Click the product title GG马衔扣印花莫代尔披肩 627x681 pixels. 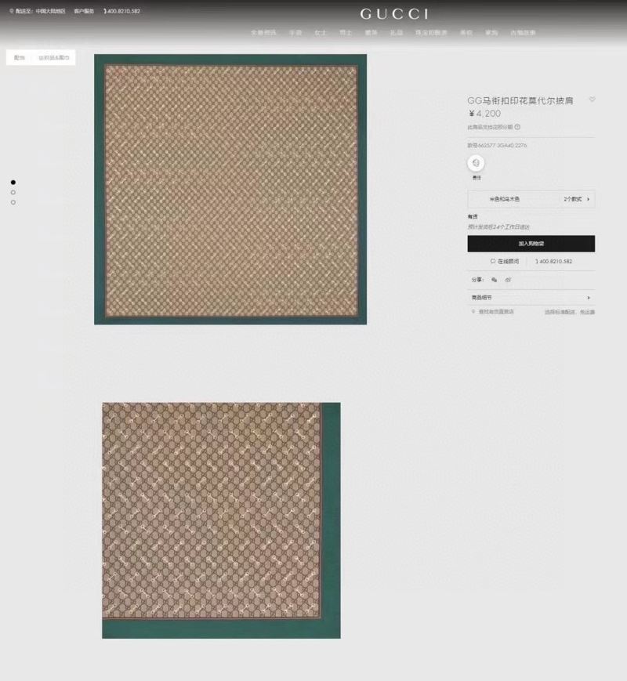pyautogui.click(x=520, y=101)
